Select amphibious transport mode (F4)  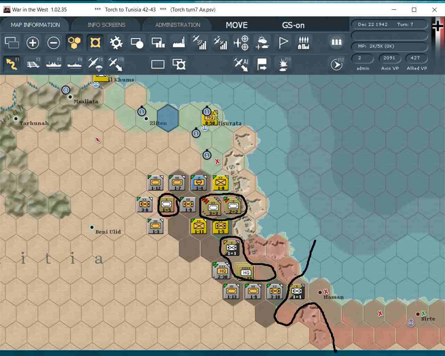pyautogui.click(x=74, y=64)
